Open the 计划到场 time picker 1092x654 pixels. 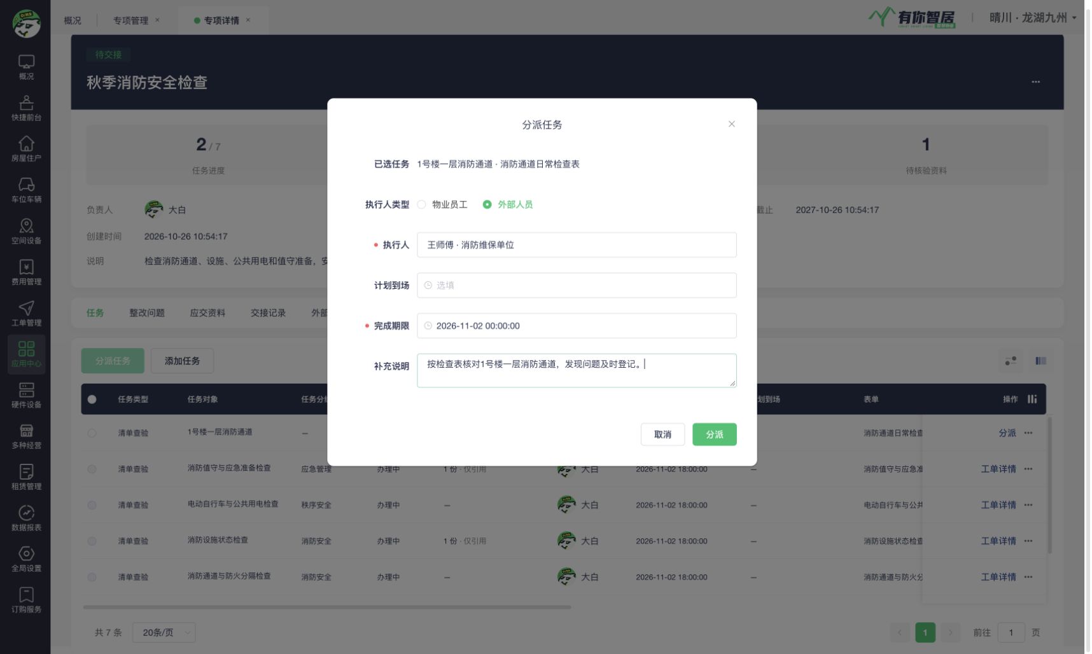[577, 285]
